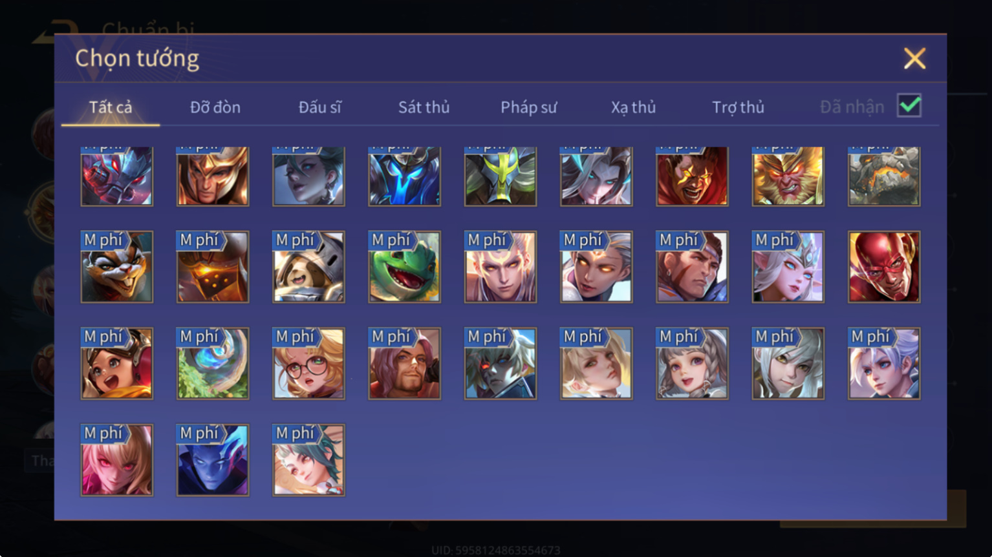Select the Monkey King hero portrait
This screenshot has width=992, height=557.
788,176
